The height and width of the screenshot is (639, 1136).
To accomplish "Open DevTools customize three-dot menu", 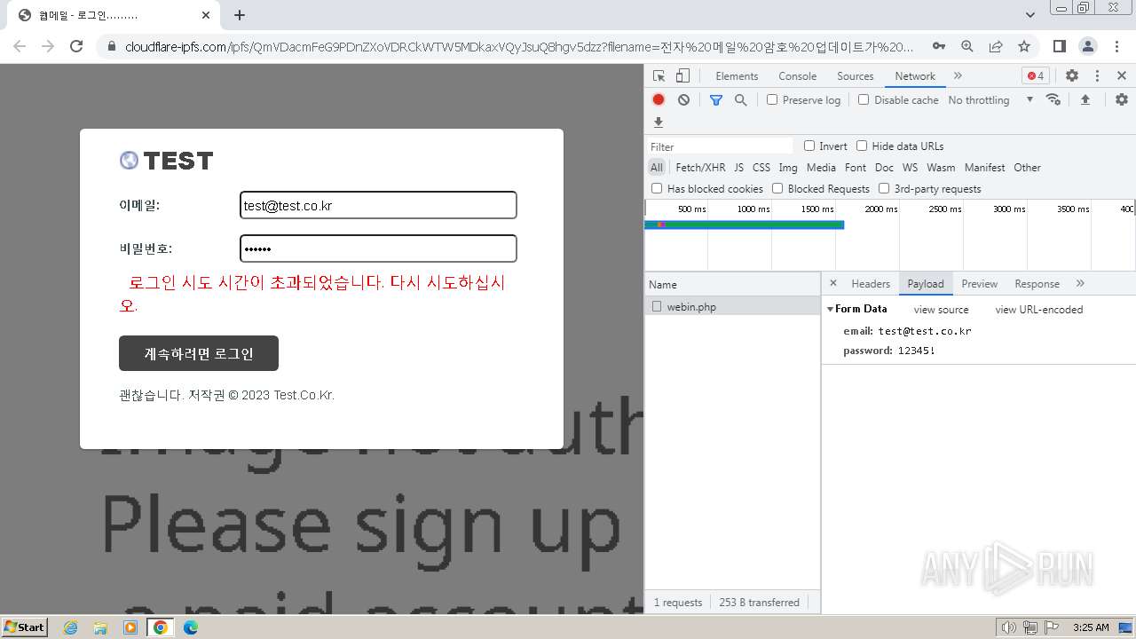I will (1097, 76).
